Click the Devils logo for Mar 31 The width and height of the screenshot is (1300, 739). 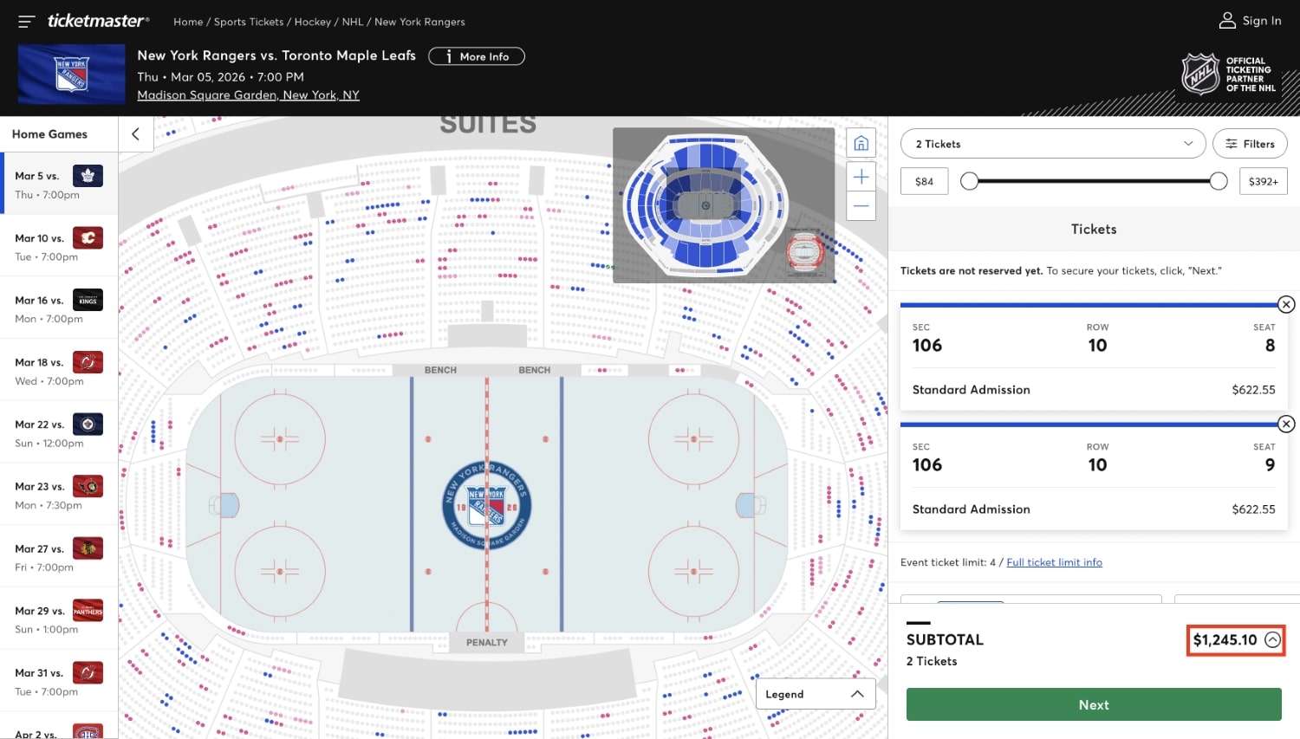pos(88,672)
